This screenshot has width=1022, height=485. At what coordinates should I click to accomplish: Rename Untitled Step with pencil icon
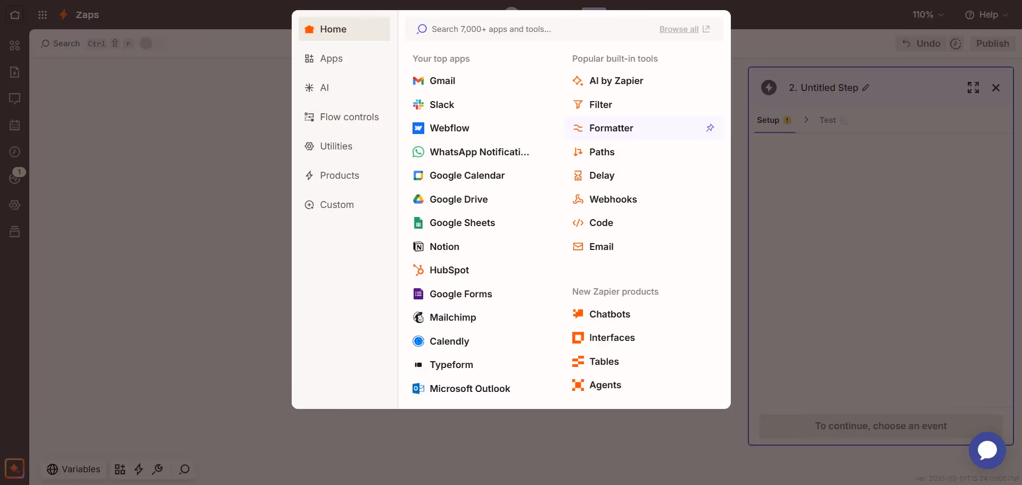point(866,88)
